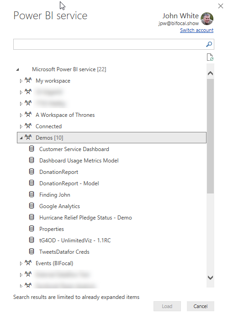
Task: Click the Demos workspace group icon
Action: click(x=28, y=137)
